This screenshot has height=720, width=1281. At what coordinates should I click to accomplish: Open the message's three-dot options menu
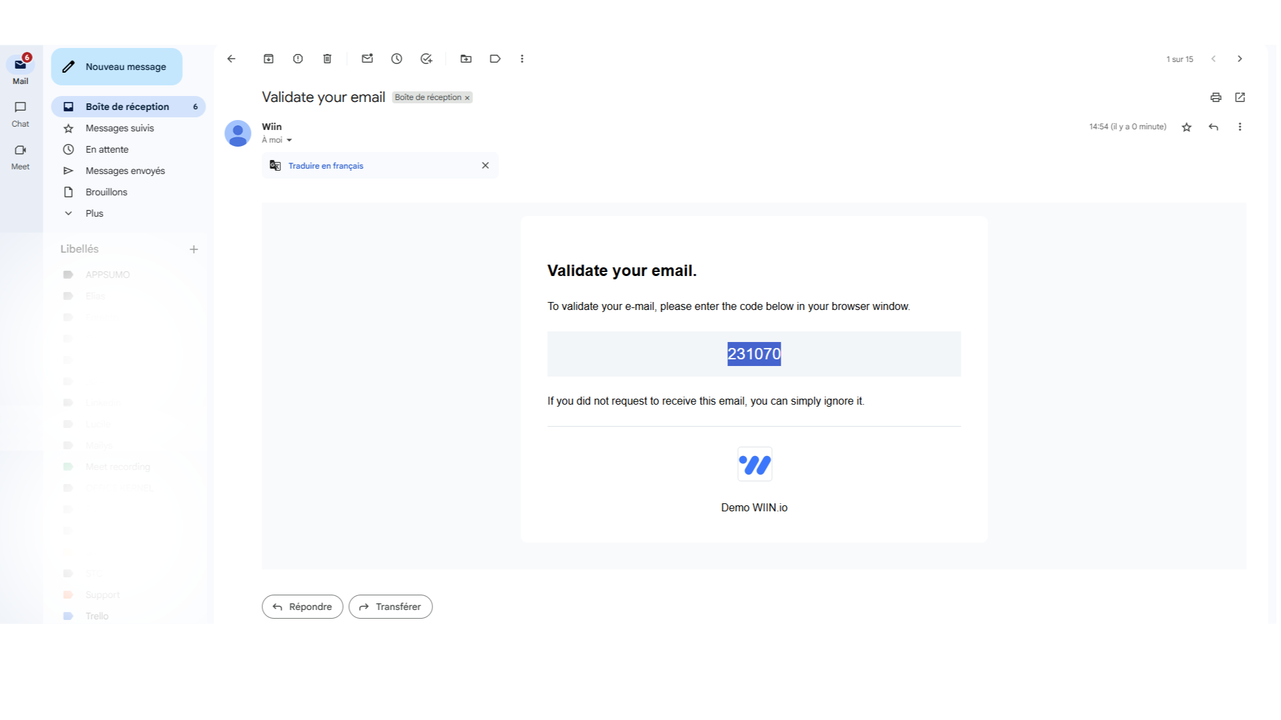point(1240,127)
